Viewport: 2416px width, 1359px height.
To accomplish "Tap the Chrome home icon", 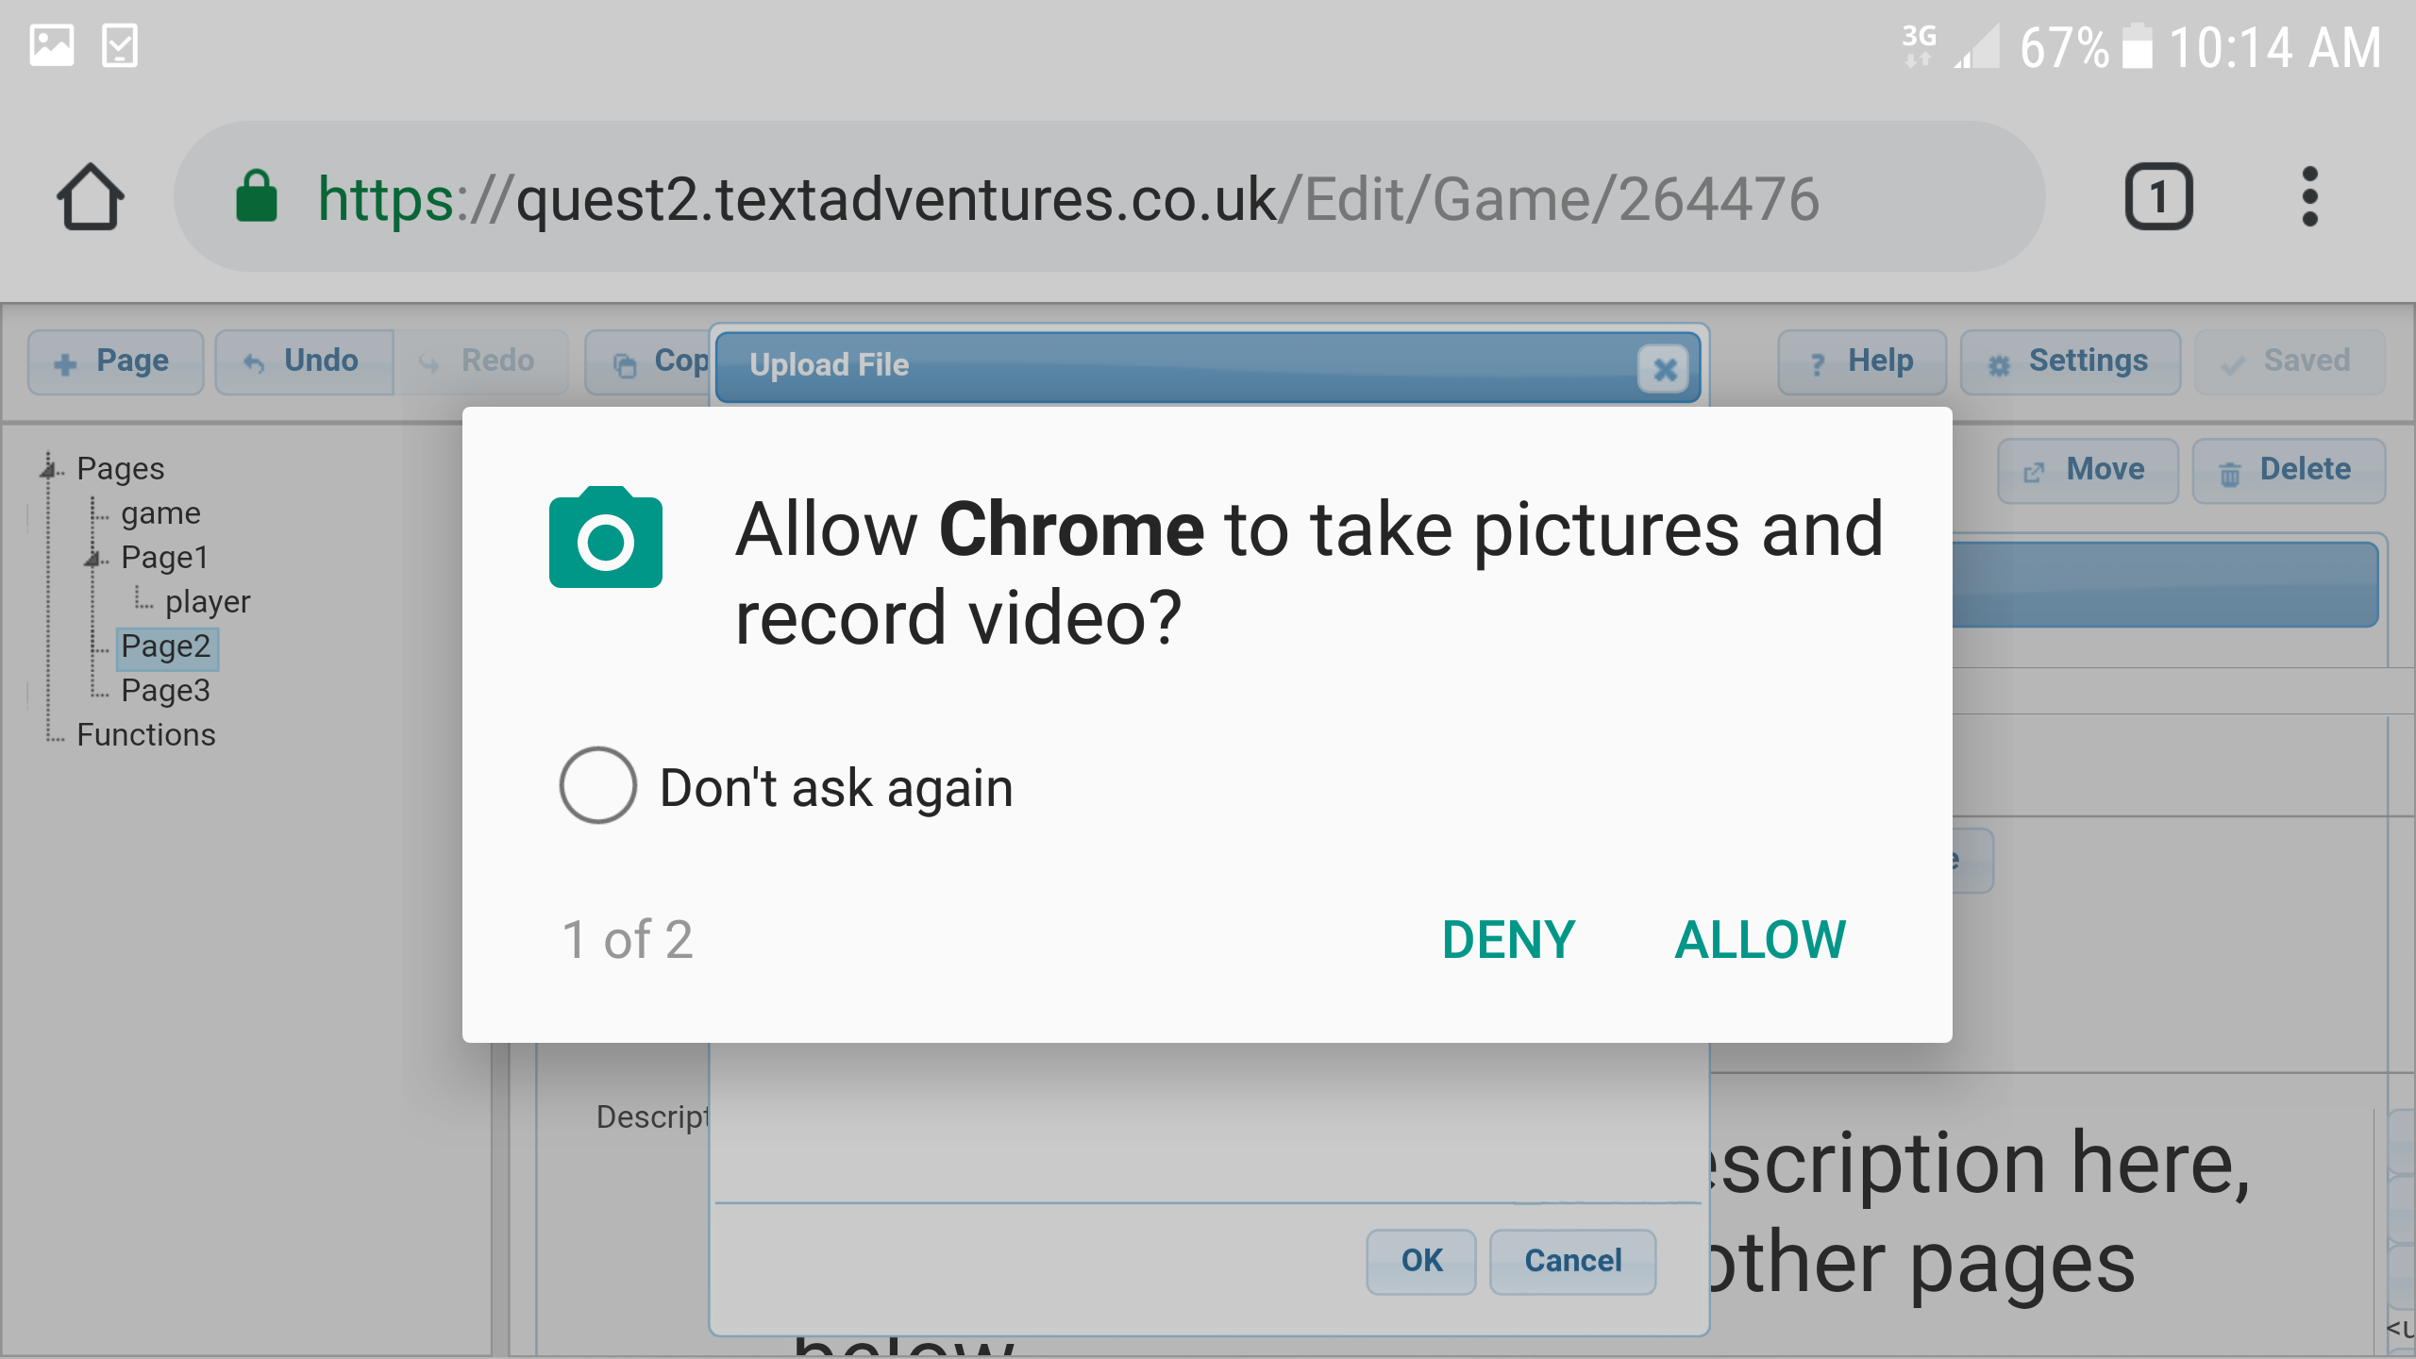I will click(91, 196).
